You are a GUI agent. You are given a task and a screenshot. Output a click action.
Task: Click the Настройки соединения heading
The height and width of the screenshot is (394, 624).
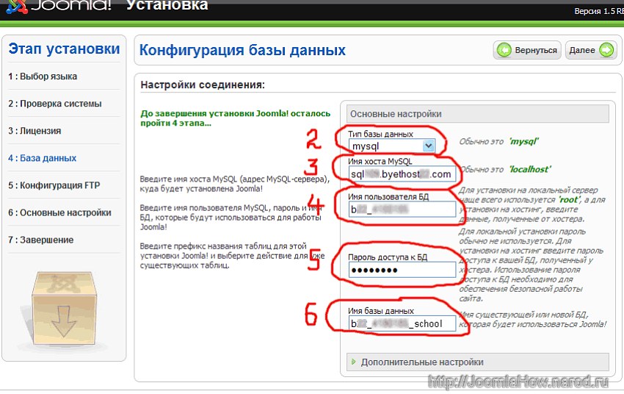(x=203, y=85)
